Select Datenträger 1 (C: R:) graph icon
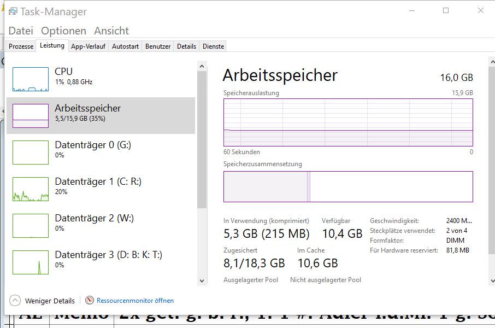Image resolution: width=495 pixels, height=328 pixels. [31, 189]
